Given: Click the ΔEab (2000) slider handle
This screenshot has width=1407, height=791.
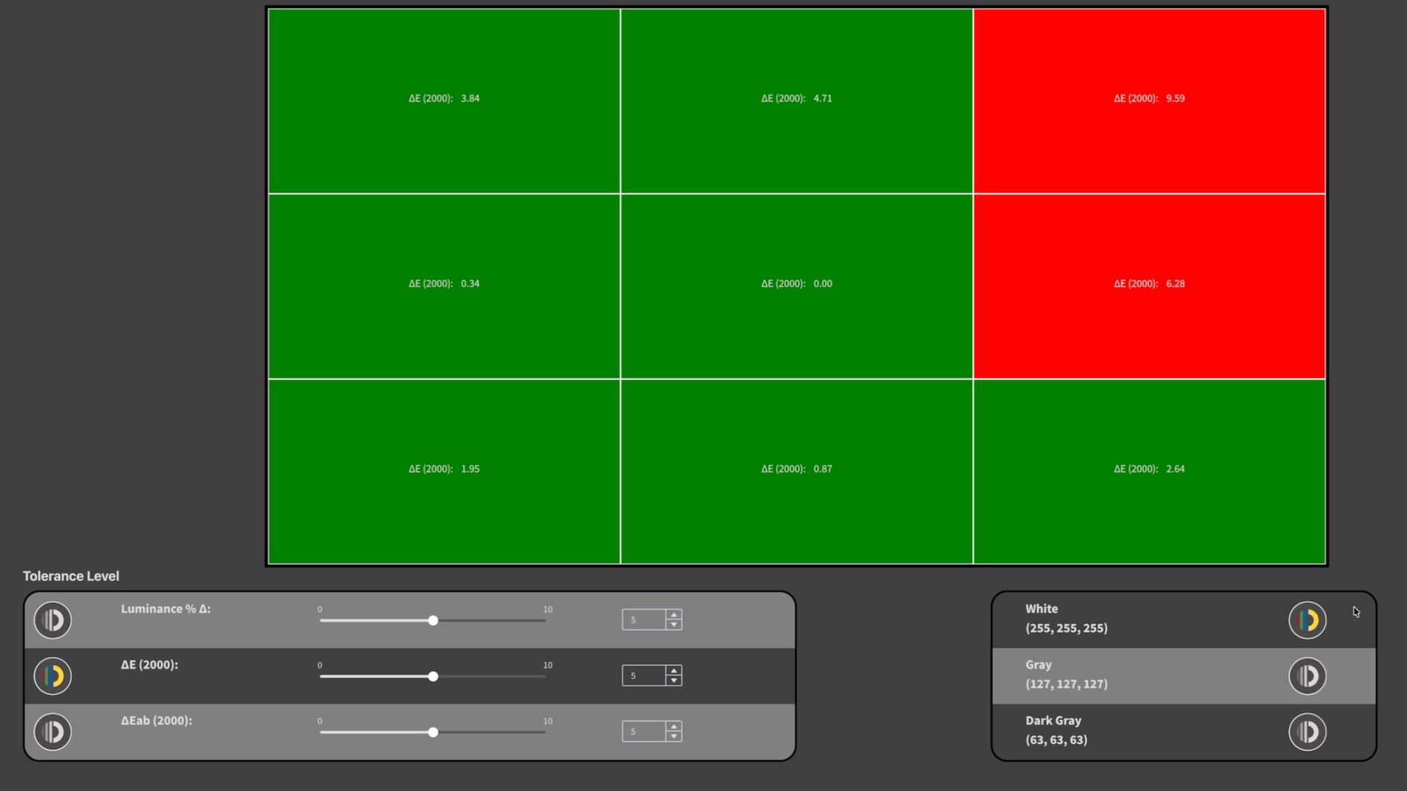Looking at the screenshot, I should click(x=433, y=732).
